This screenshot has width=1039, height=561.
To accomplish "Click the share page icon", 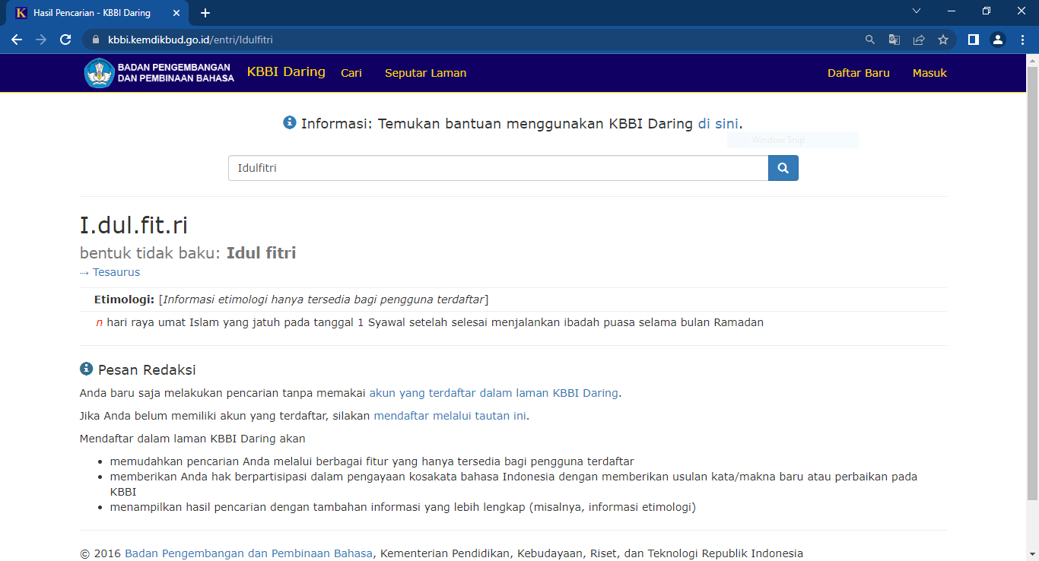I will (919, 40).
